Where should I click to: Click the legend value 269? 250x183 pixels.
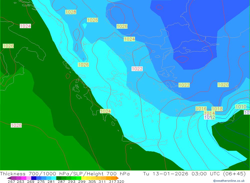(x=30, y=182)
